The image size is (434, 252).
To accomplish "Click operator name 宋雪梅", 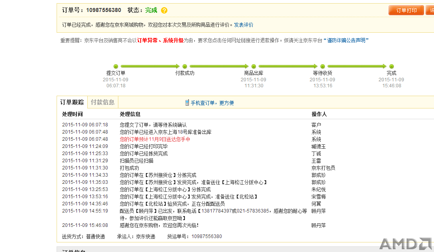I will tap(318, 197).
